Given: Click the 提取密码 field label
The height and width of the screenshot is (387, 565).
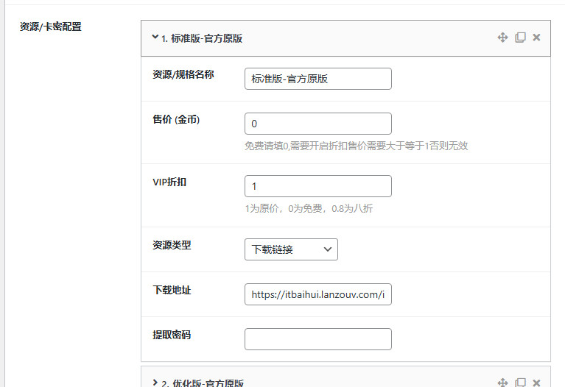Looking at the screenshot, I should (172, 335).
